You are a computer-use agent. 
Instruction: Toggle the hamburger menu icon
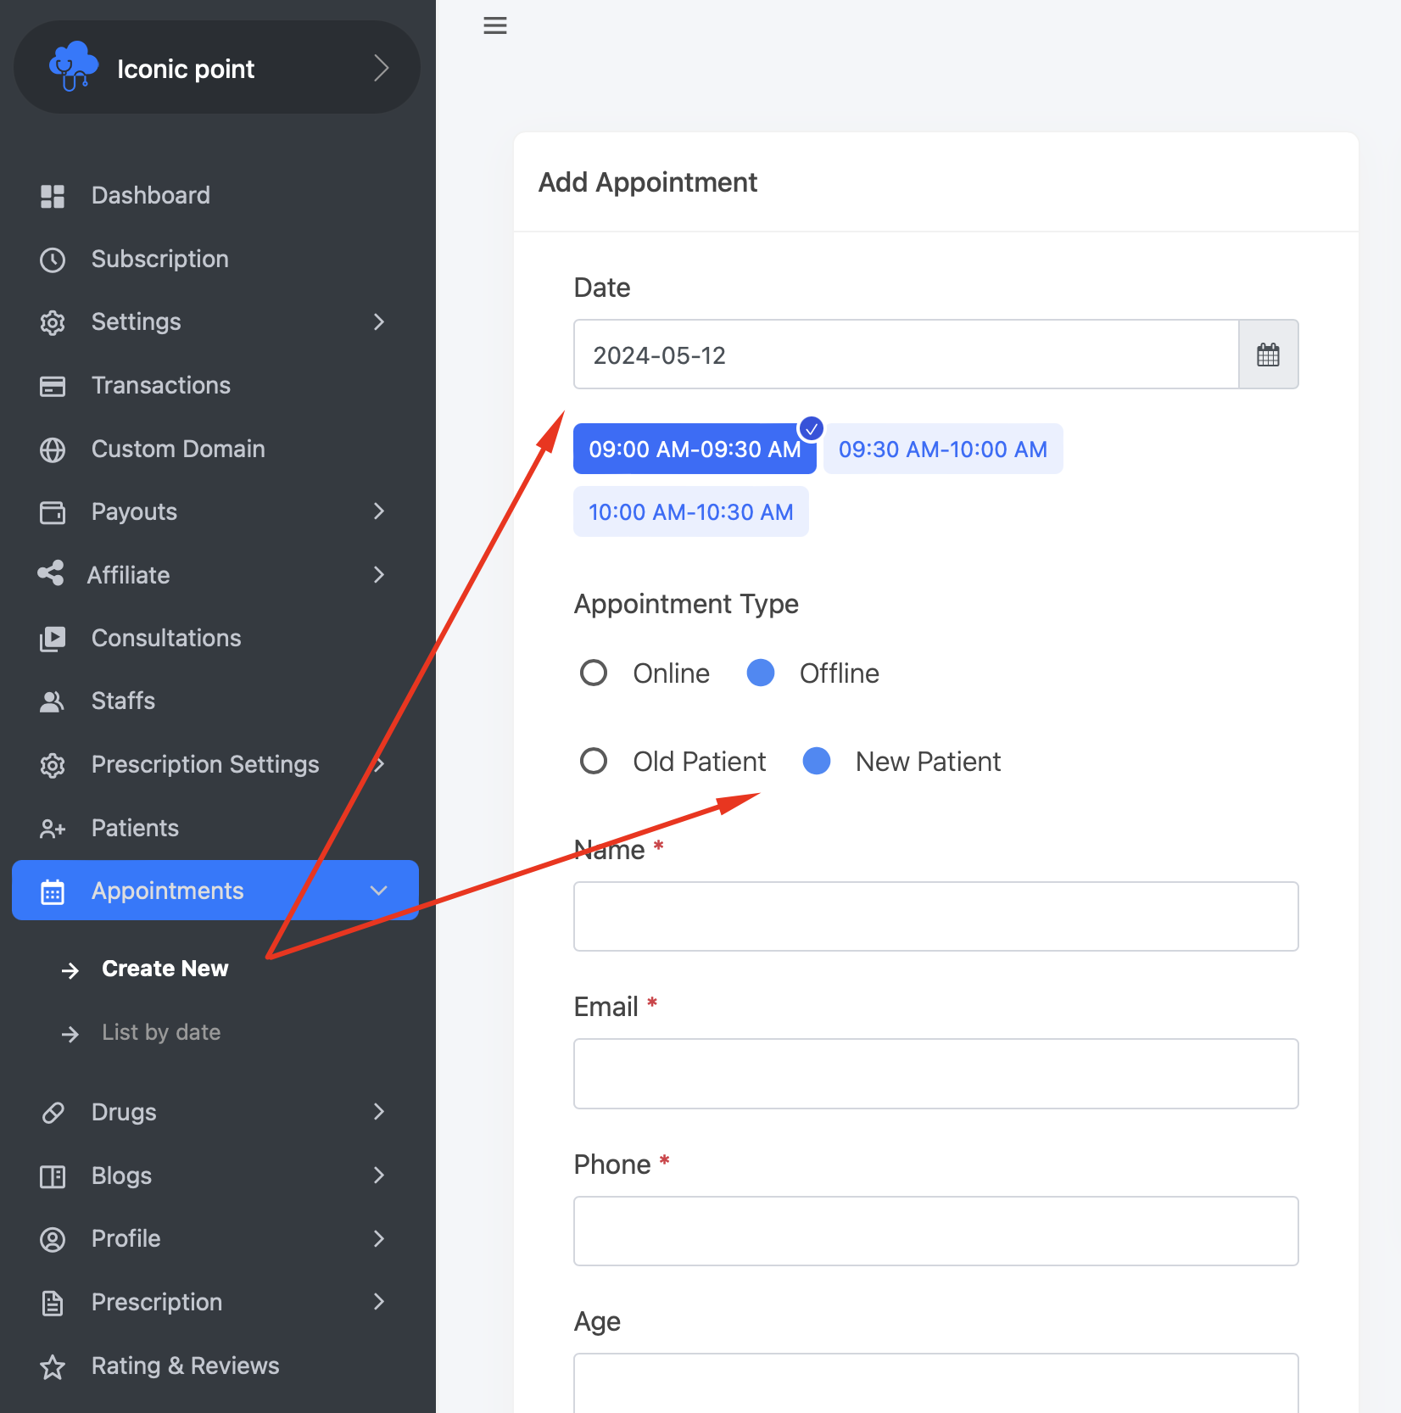tap(495, 25)
